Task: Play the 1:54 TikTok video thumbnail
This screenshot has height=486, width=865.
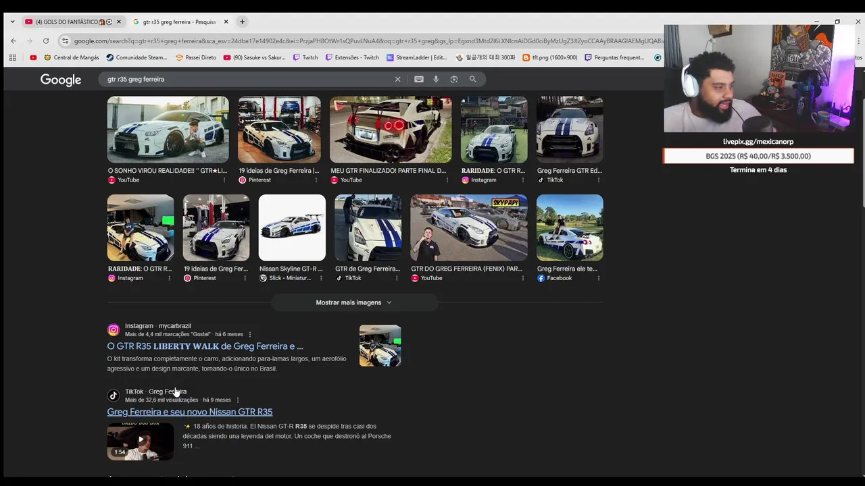Action: (140, 441)
